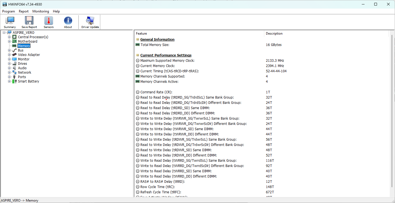The width and height of the screenshot is (395, 203).
Task: Select the Memory tree item
Action: click(24, 46)
